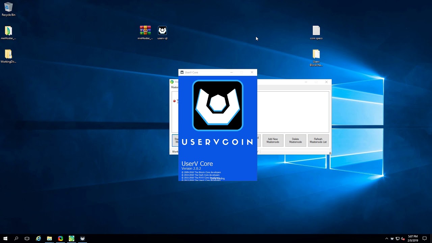Click Delete Masternode button
Image resolution: width=432 pixels, height=243 pixels.
[295, 140]
